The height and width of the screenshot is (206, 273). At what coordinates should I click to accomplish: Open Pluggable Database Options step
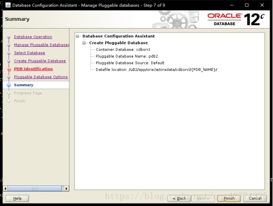point(41,77)
